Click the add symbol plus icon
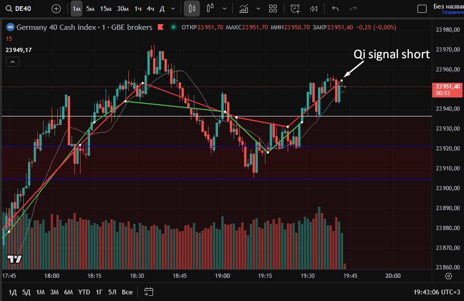Screen dimensions: 464x301 (56, 9)
